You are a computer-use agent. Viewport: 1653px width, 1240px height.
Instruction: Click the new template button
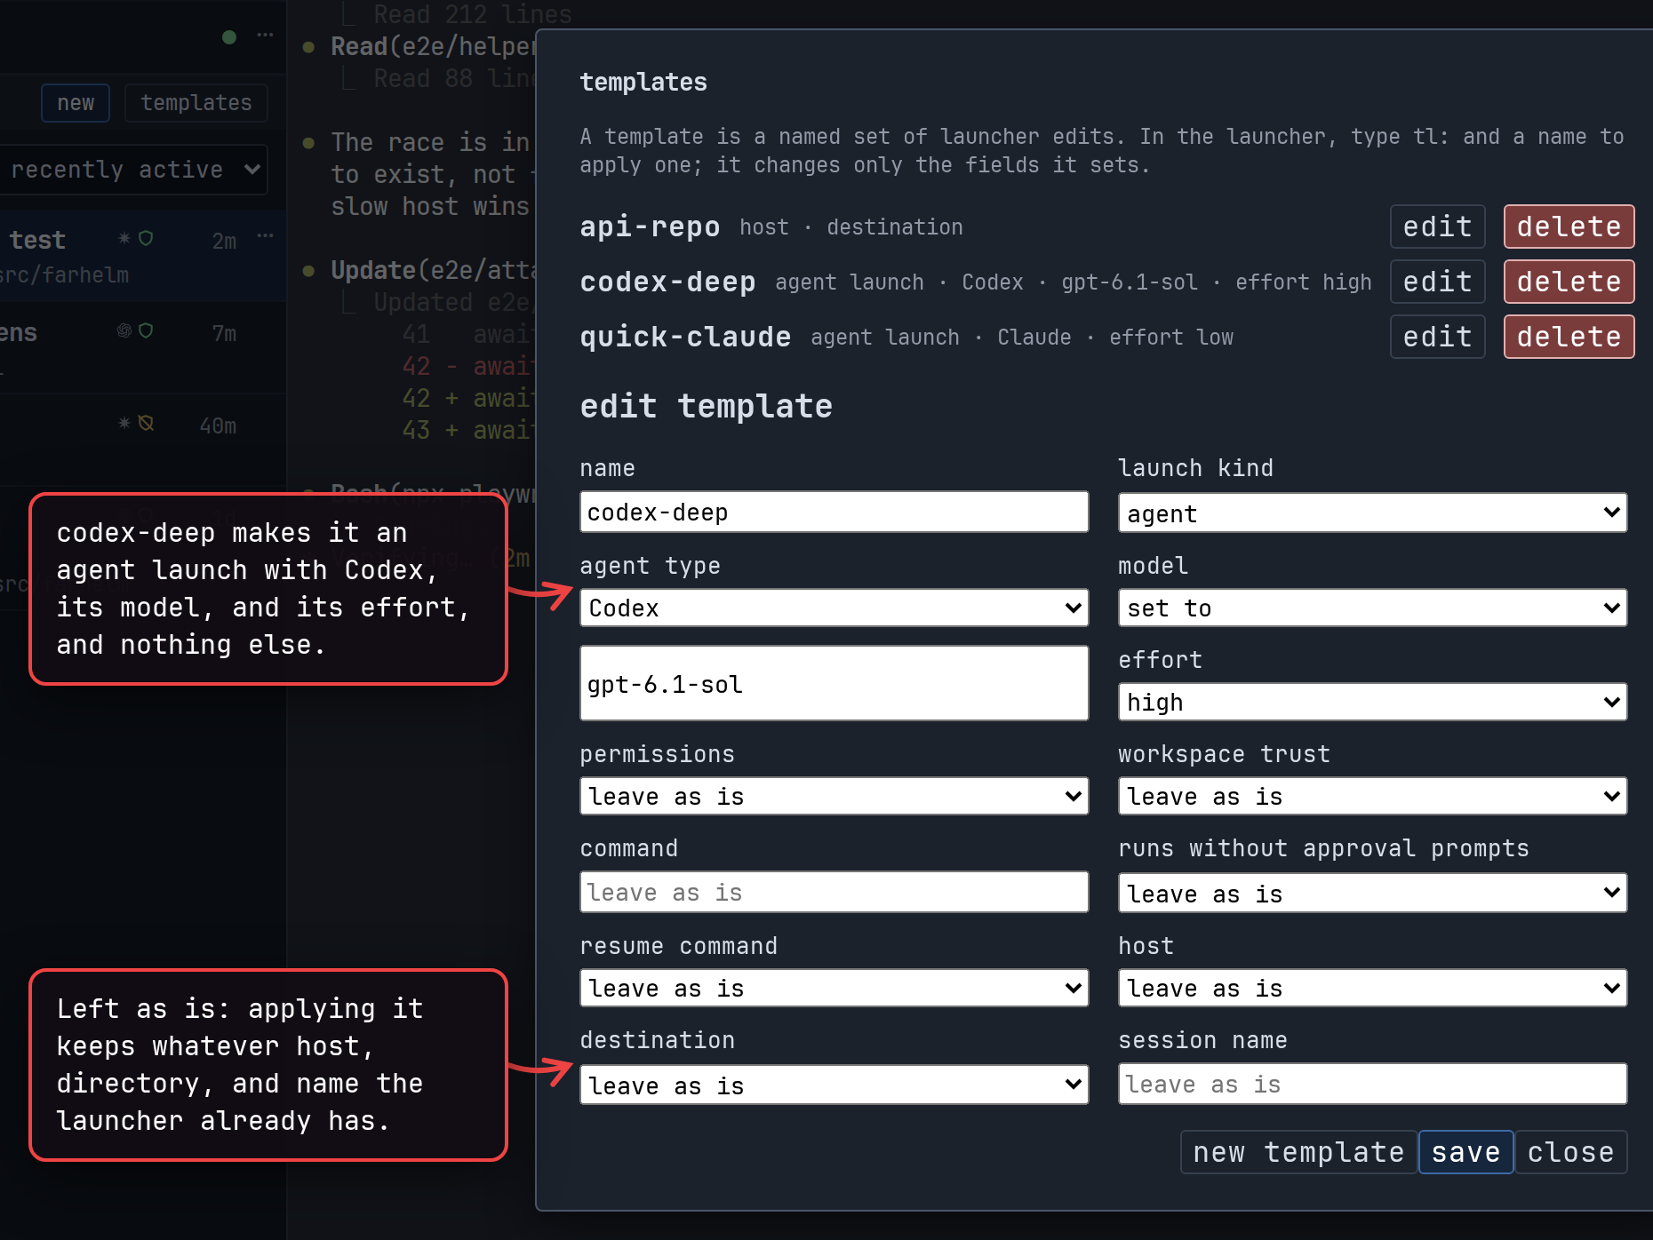(x=1298, y=1152)
